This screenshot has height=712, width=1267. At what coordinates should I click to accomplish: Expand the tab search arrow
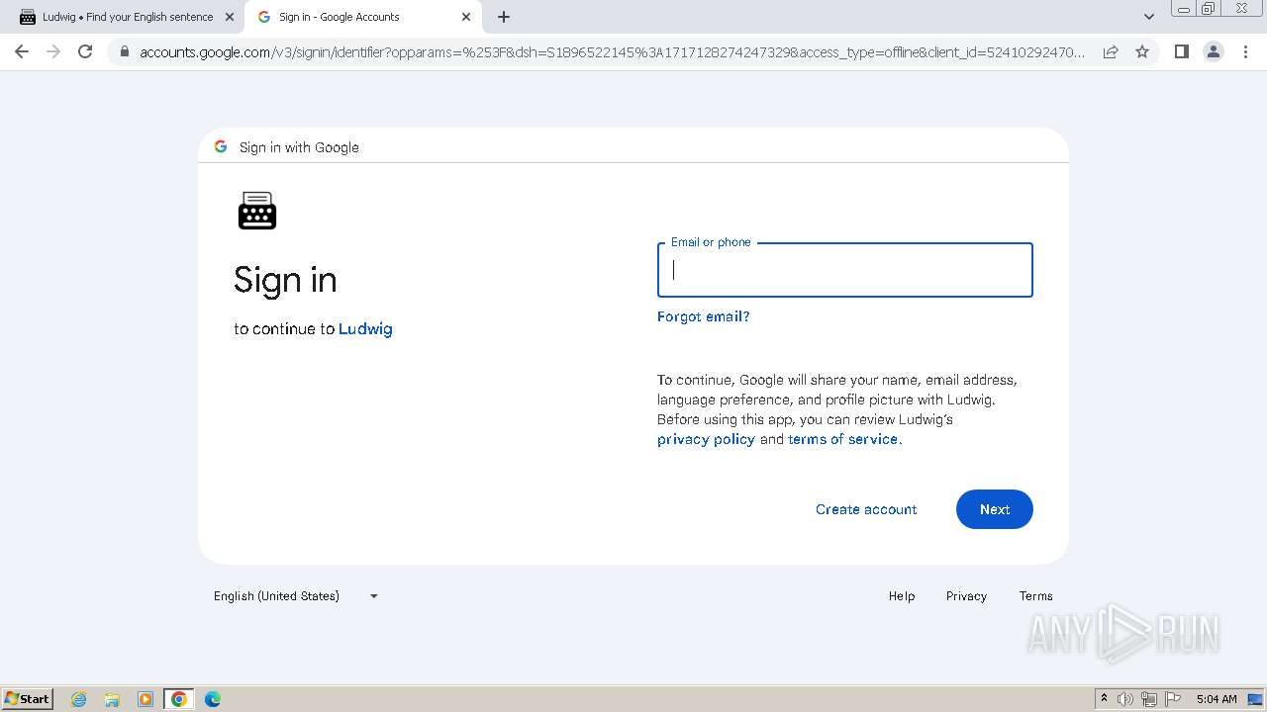pyautogui.click(x=1148, y=17)
